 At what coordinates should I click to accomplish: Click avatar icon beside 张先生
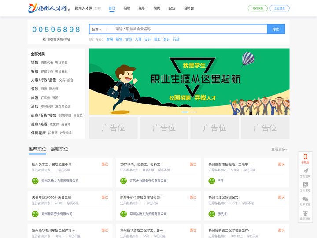click(x=212, y=214)
